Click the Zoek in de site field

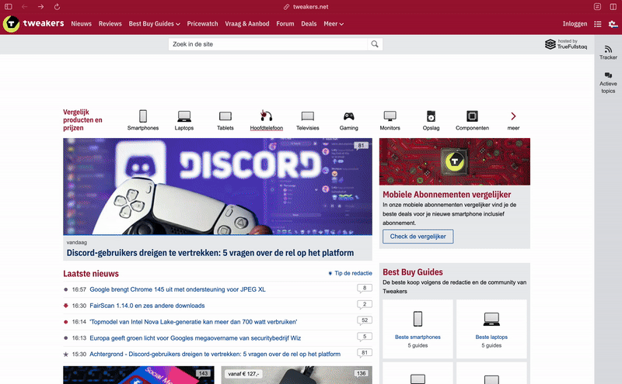click(x=267, y=44)
